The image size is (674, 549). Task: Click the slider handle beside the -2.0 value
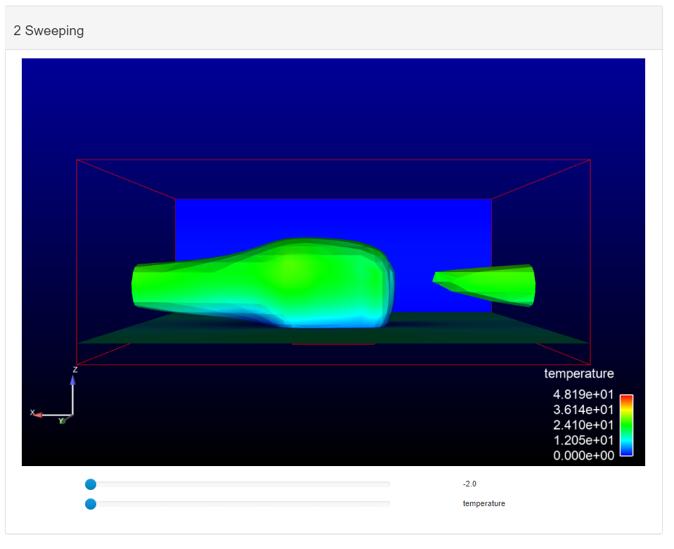[x=91, y=484]
